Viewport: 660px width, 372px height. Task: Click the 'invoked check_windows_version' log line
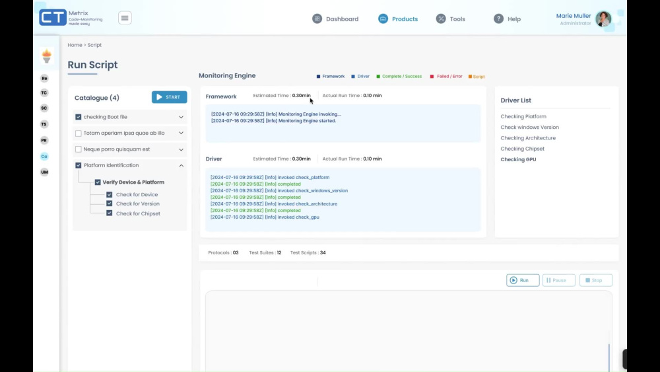click(279, 191)
